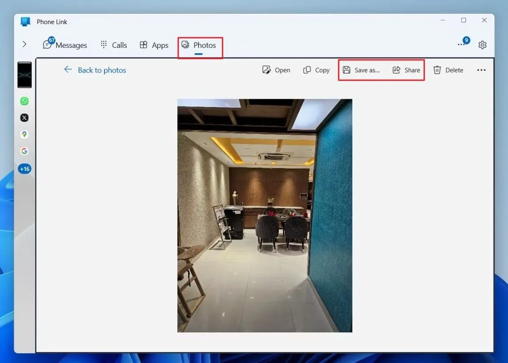The image size is (508, 363).
Task: Open WhatsApp from sidebar
Action: pyautogui.click(x=24, y=101)
